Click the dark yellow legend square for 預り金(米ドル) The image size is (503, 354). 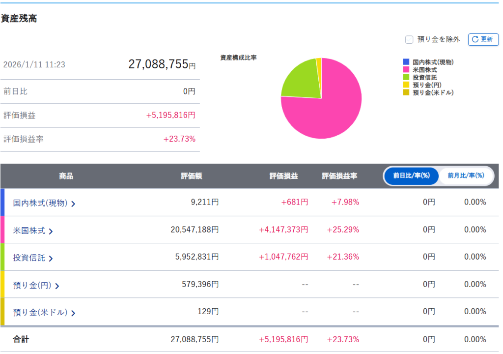click(x=406, y=92)
